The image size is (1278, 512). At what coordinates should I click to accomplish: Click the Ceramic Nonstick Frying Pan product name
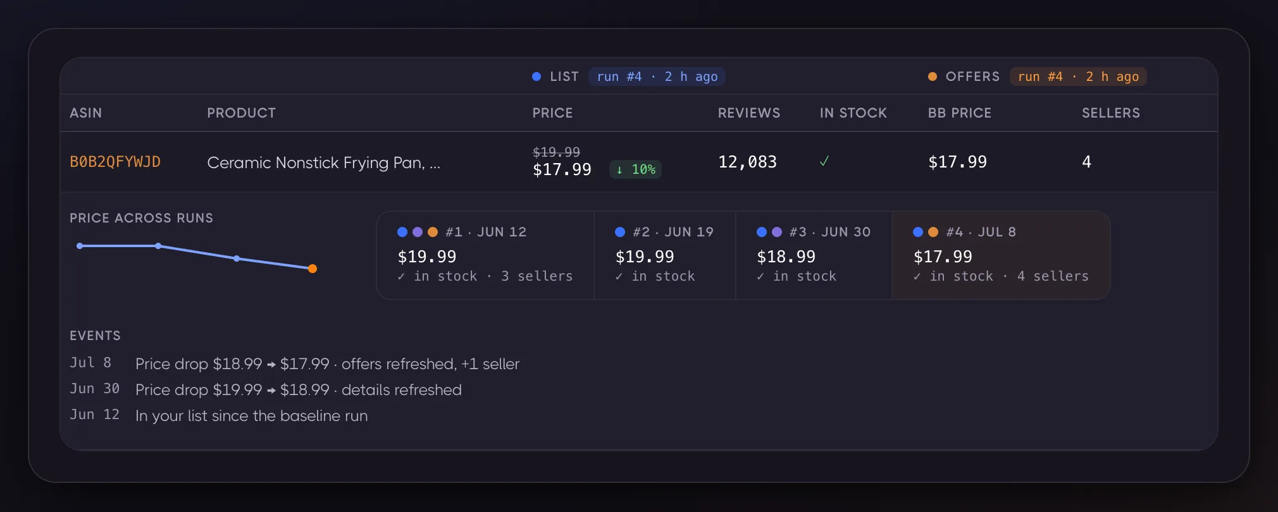coord(323,162)
